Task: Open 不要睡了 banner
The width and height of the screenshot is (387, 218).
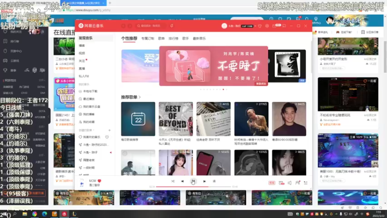Action: point(213,66)
